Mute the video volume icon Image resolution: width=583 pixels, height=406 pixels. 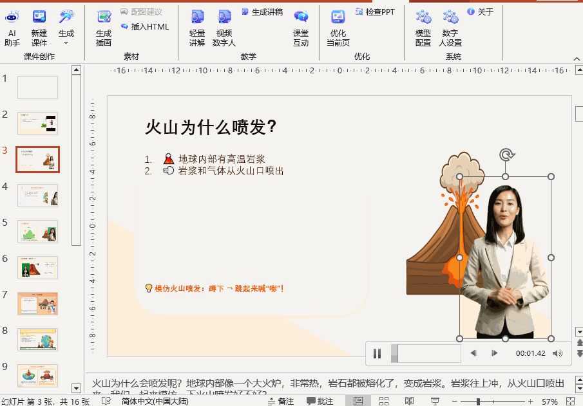[x=557, y=353]
